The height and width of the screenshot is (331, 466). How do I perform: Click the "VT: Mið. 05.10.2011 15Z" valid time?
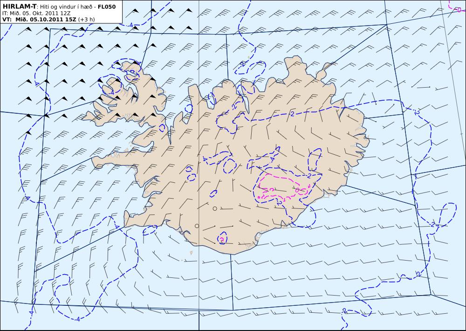click(x=39, y=19)
